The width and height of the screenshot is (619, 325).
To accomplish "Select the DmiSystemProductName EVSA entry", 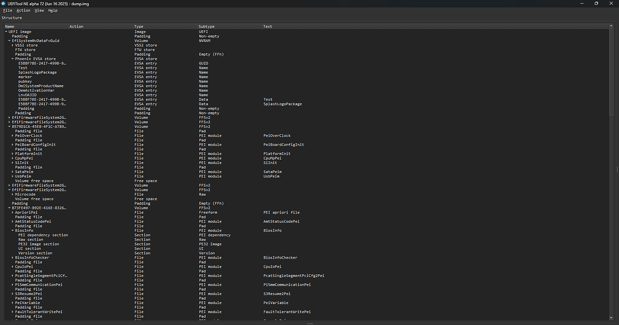I will click(41, 86).
